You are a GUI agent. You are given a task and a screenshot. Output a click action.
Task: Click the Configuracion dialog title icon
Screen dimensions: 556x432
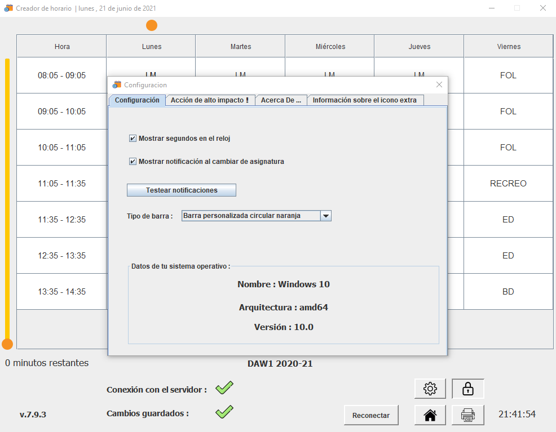(117, 85)
